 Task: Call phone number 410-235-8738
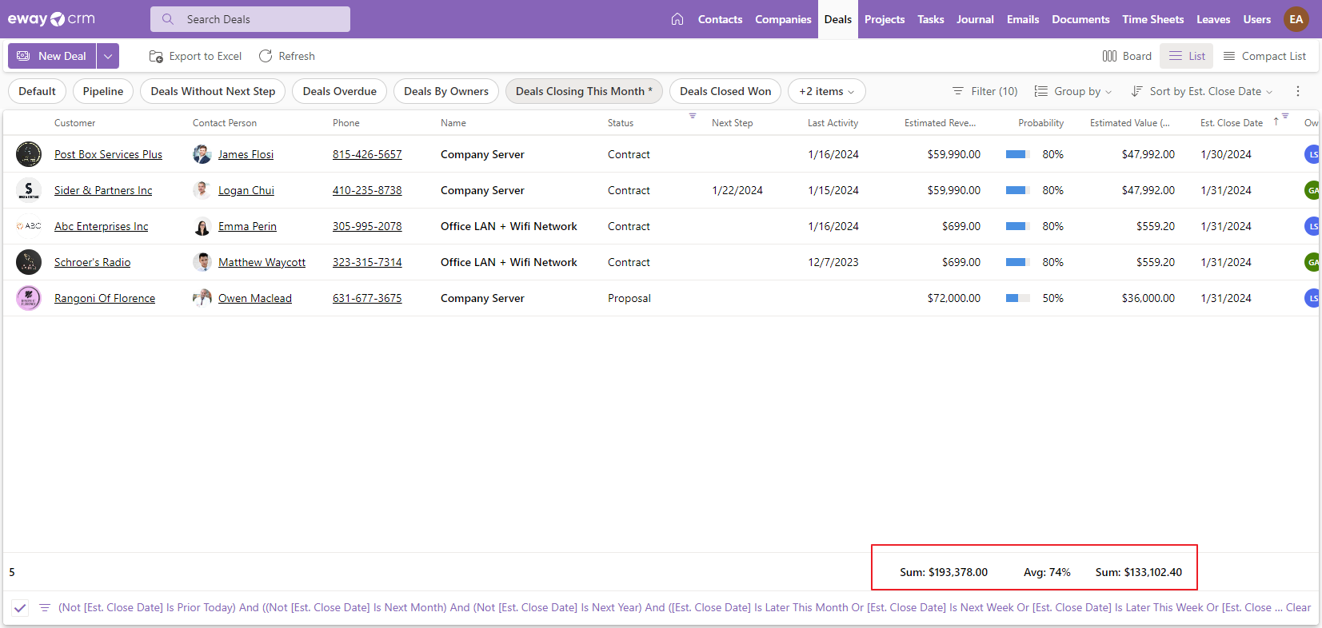click(367, 190)
